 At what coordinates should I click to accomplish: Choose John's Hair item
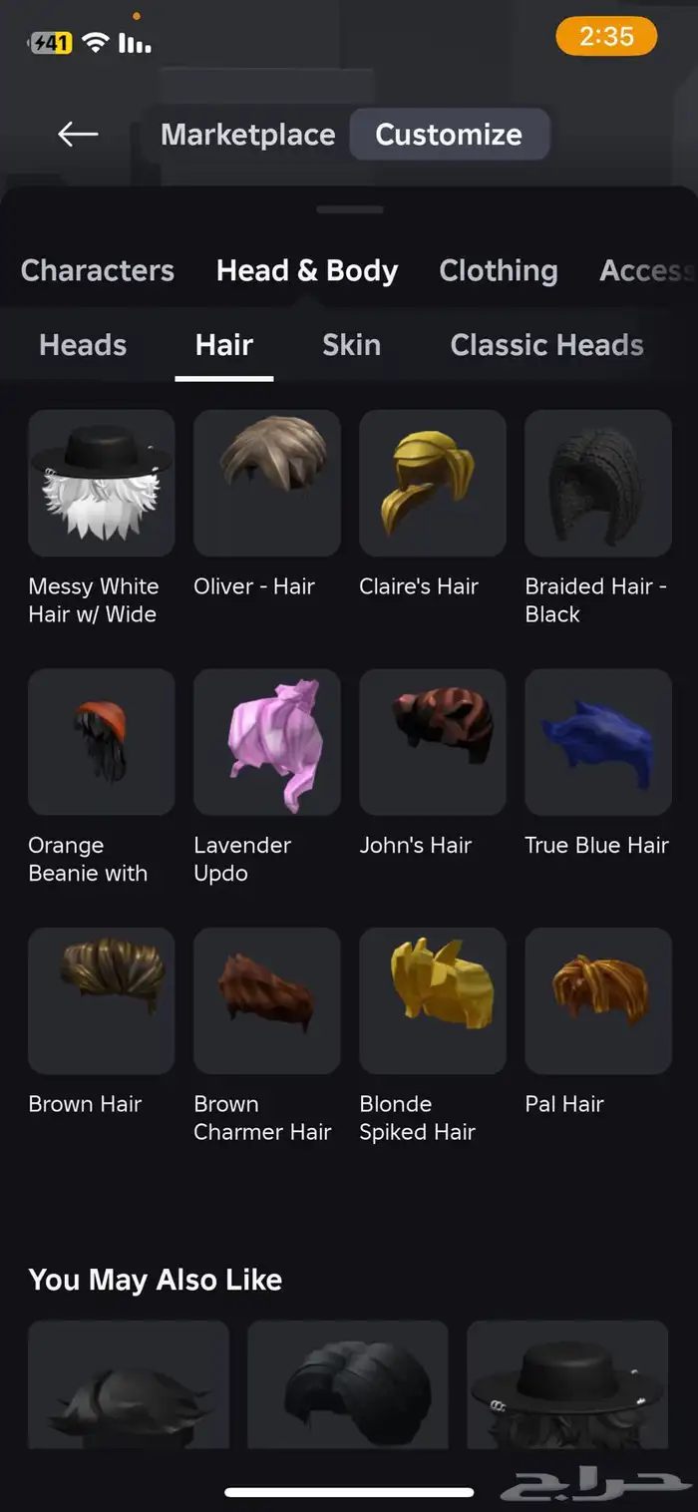(x=433, y=742)
